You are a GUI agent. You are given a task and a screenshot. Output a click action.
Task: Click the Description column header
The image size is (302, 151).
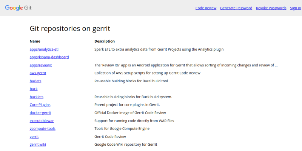(x=105, y=41)
